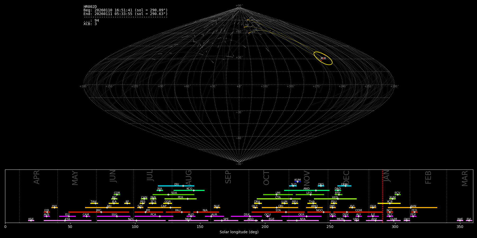477x238 pixels.
Task: Click the −90° latitude label at map bottom
Action: (239, 164)
